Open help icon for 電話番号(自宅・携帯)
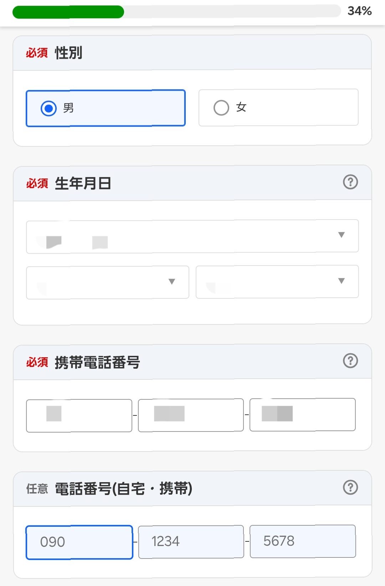The image size is (385, 586). point(350,487)
